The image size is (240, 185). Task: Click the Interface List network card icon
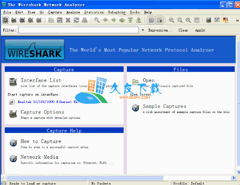13,82
